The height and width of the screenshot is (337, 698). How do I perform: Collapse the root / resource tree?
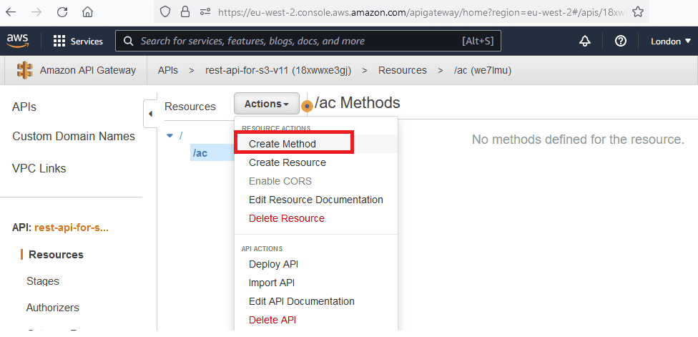click(x=169, y=135)
